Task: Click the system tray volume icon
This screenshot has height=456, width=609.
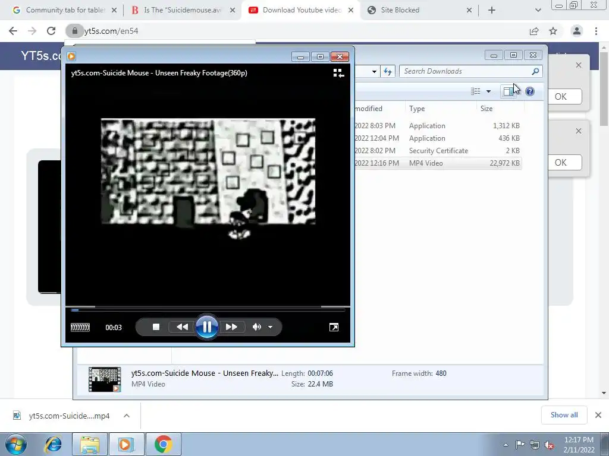Action: 549,445
